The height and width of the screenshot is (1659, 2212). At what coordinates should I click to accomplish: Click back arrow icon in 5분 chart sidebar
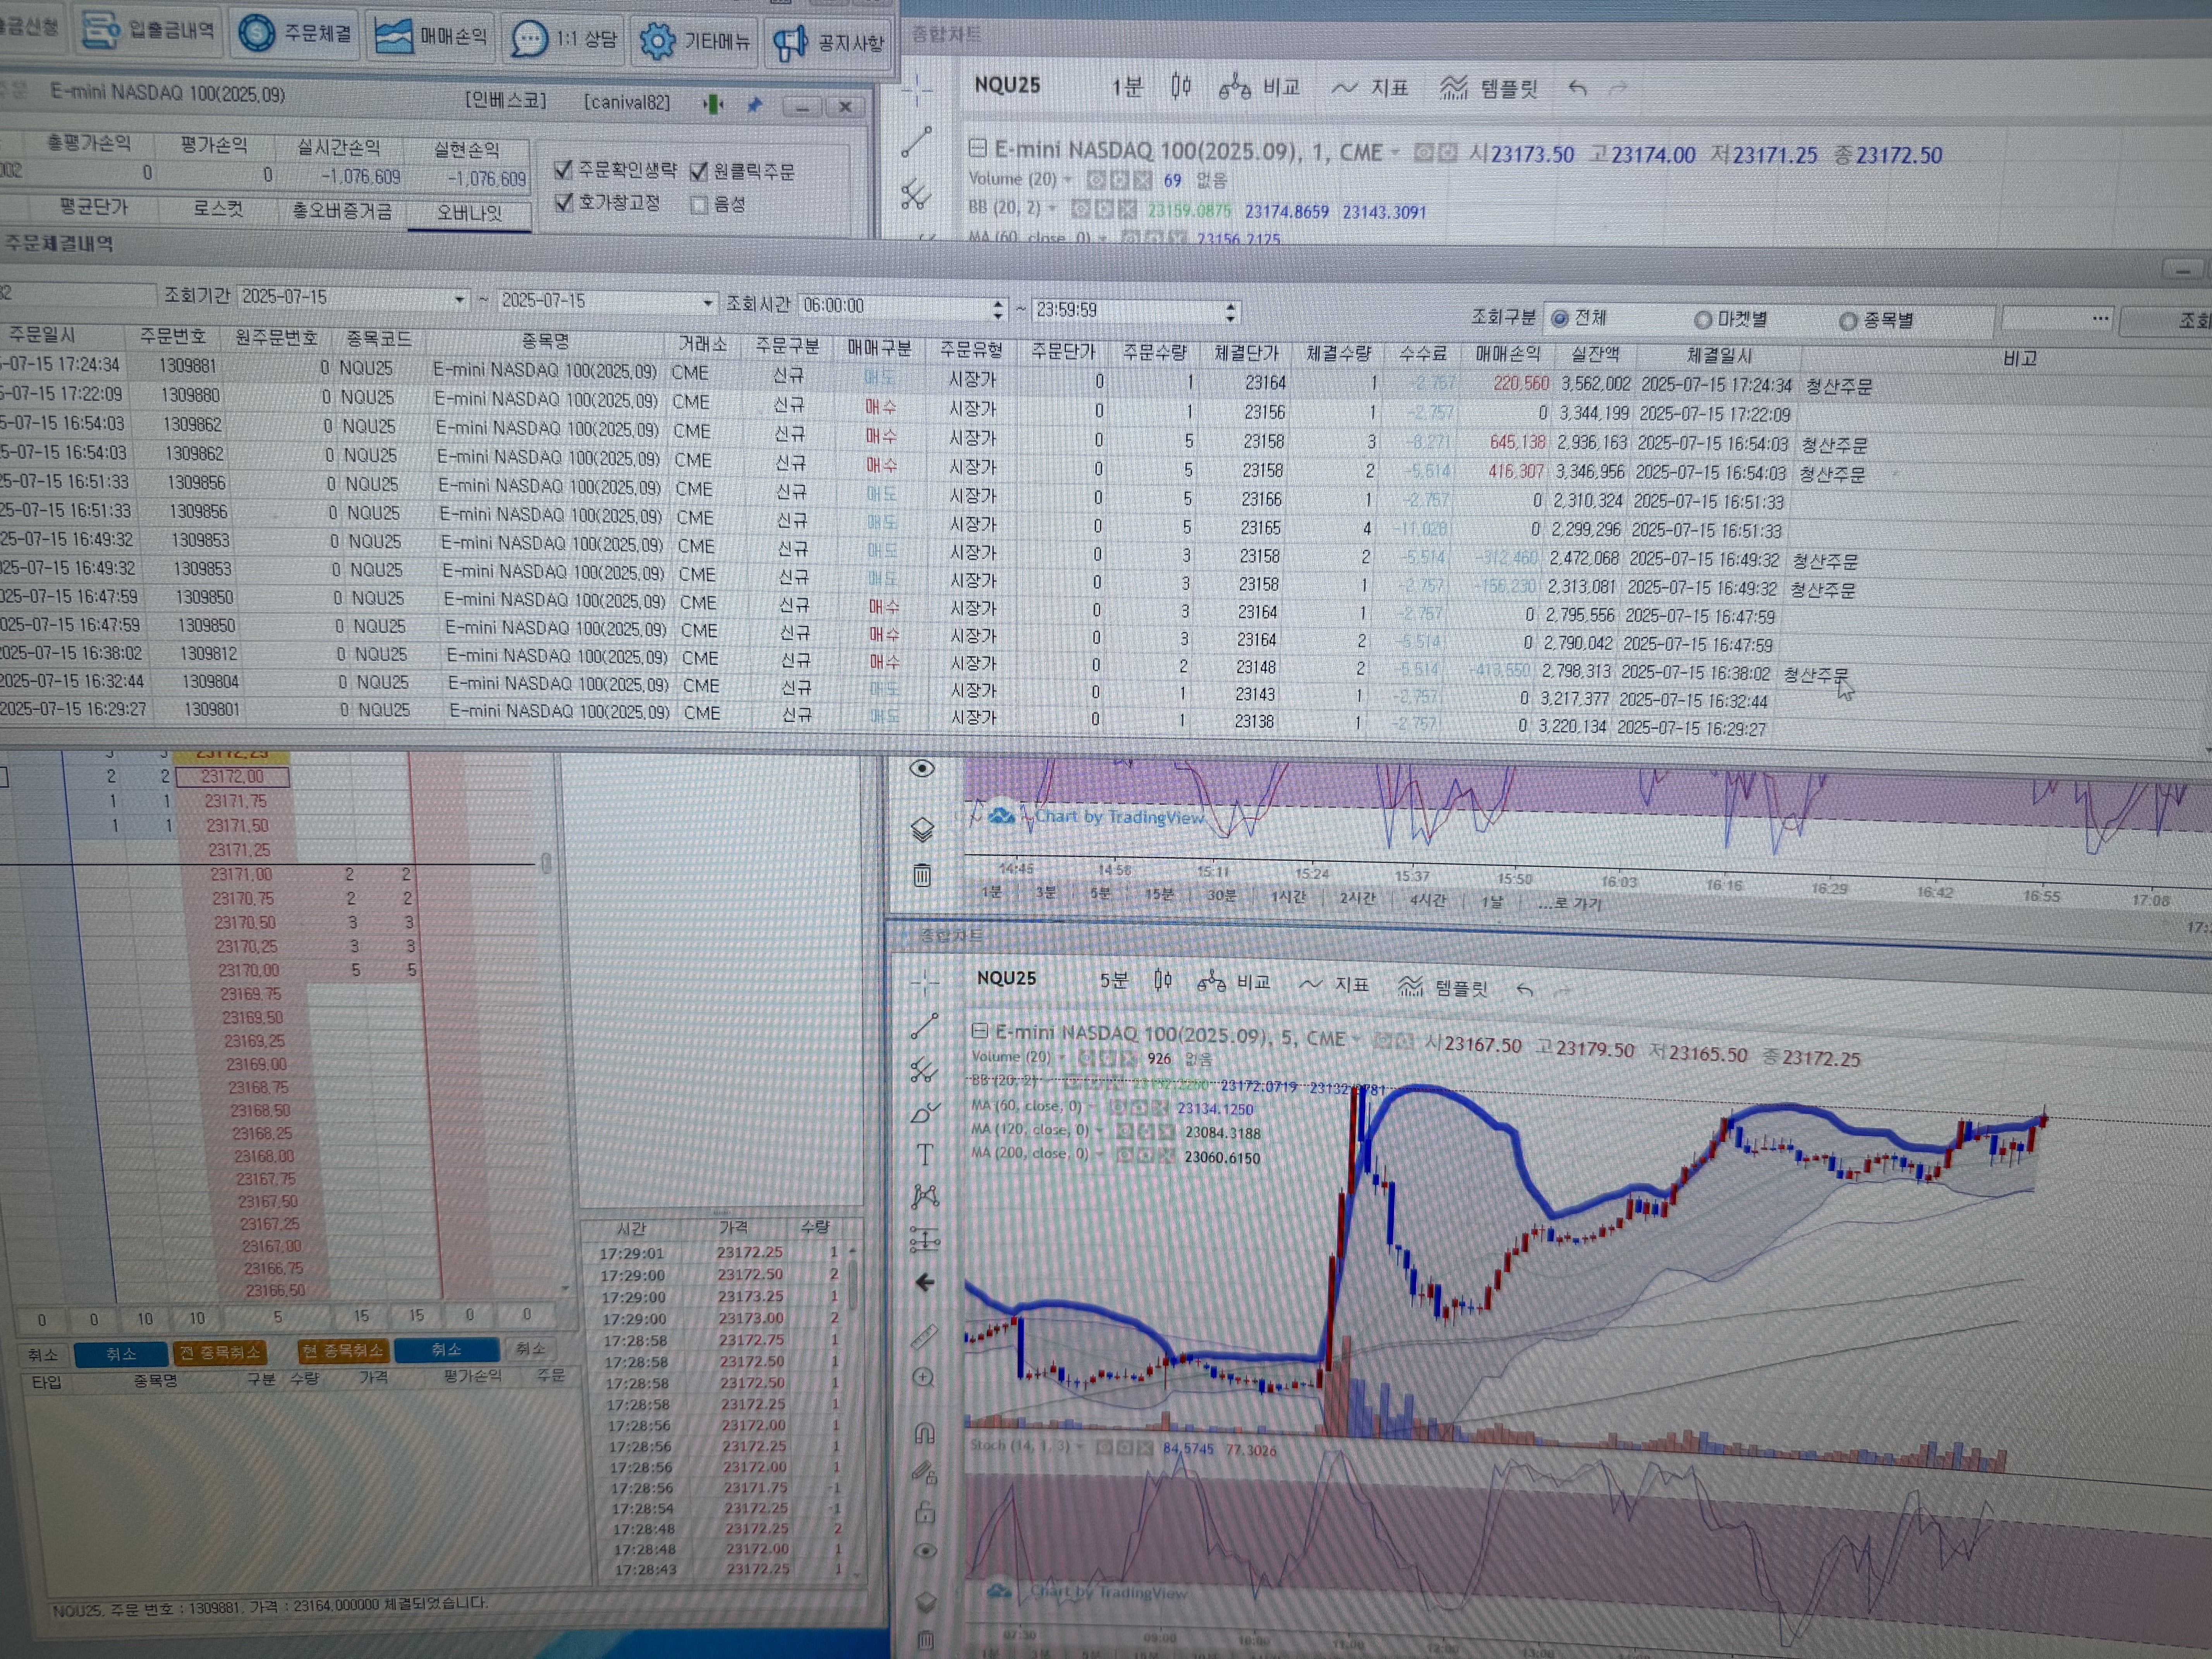tap(925, 1282)
